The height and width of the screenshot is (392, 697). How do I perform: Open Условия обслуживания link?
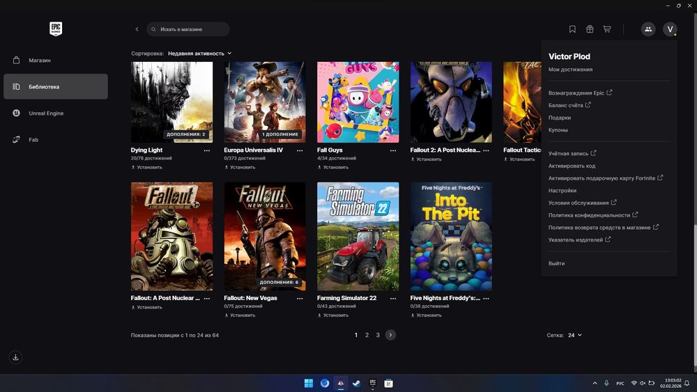click(582, 203)
